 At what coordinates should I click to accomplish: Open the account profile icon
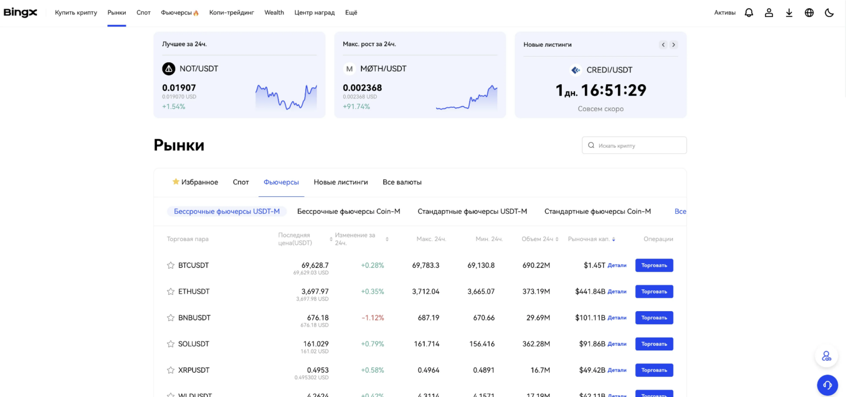tap(769, 12)
